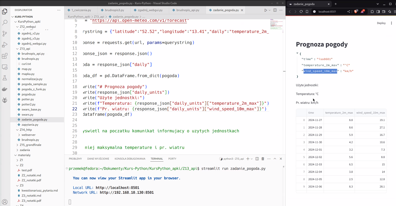
Task: Add a new terminal with the plus icon
Action: coord(248,159)
